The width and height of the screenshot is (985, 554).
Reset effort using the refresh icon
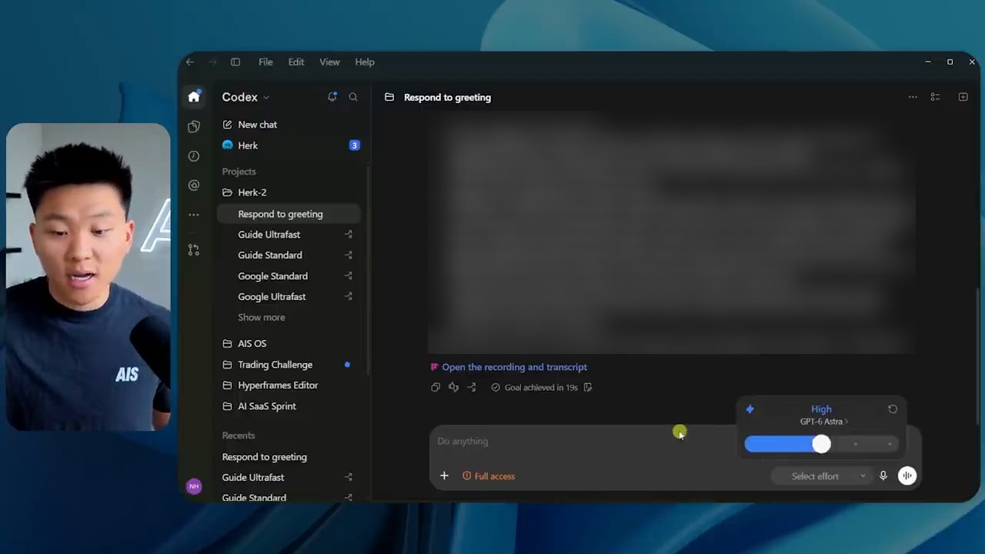893,409
